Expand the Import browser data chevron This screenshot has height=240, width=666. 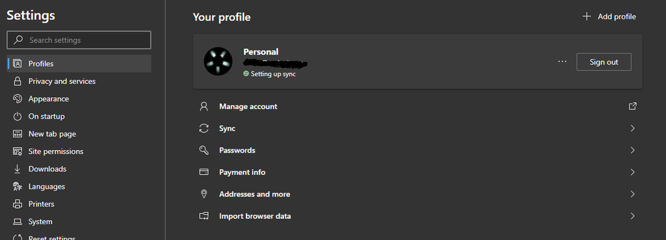point(633,216)
